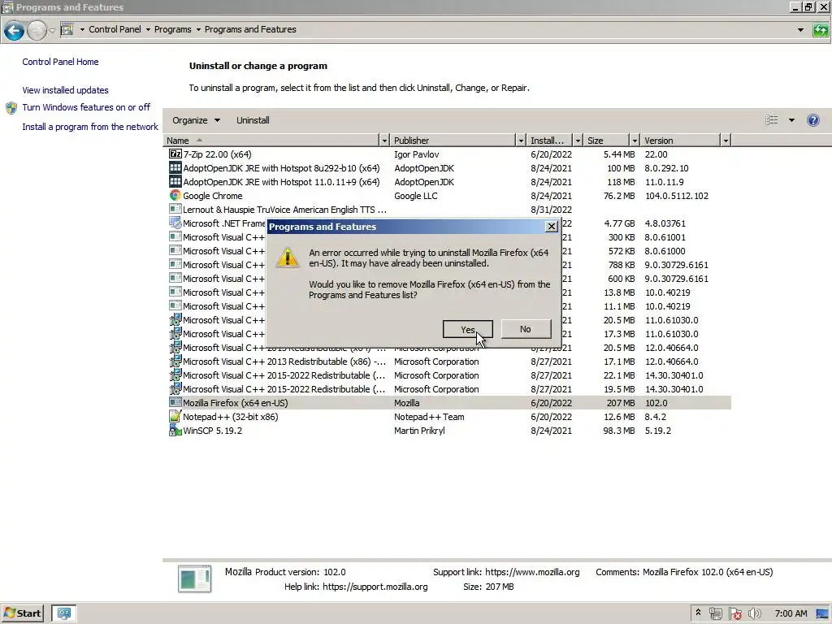Show hidden icons in the system tray
The width and height of the screenshot is (832, 624).
tap(698, 613)
